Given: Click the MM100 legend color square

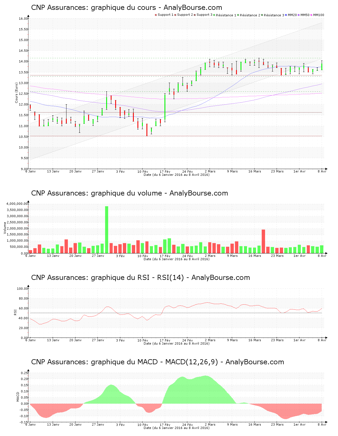Looking at the screenshot, I should point(312,15).
